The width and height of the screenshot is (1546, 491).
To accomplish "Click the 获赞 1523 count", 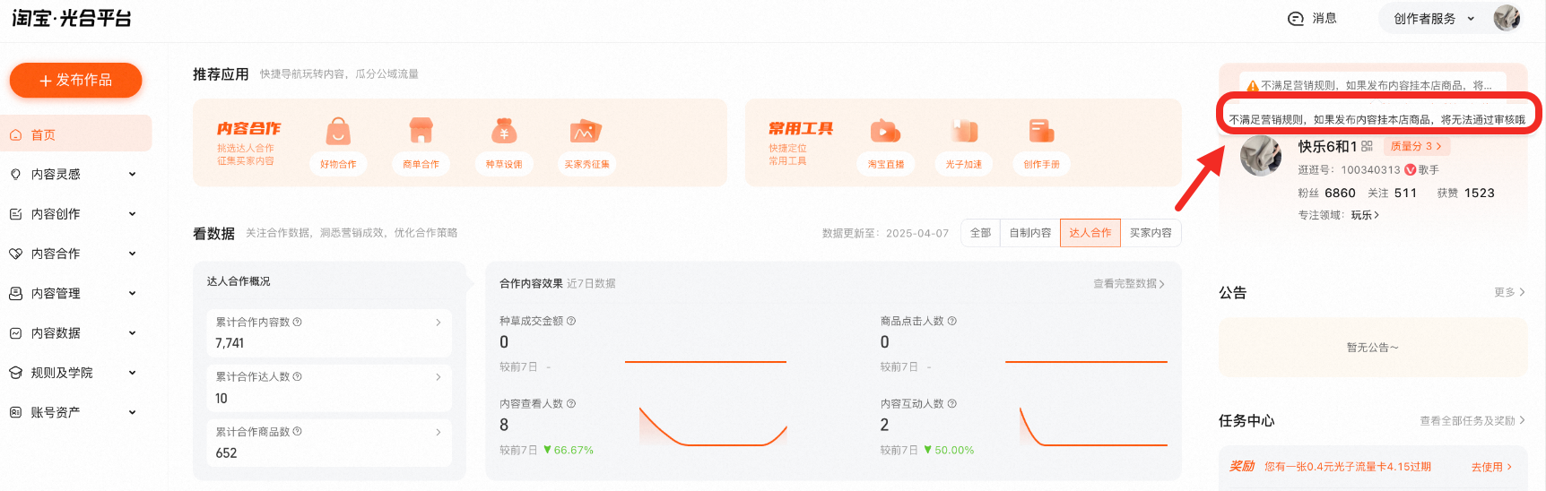I will tap(1465, 193).
